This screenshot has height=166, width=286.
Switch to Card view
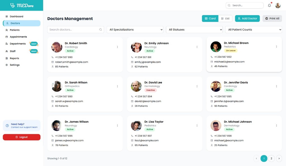click(x=210, y=19)
